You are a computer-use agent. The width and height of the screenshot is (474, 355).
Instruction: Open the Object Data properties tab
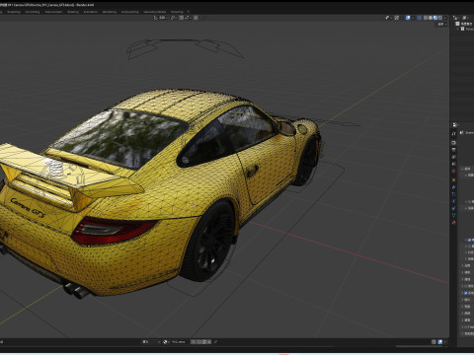pos(454,215)
